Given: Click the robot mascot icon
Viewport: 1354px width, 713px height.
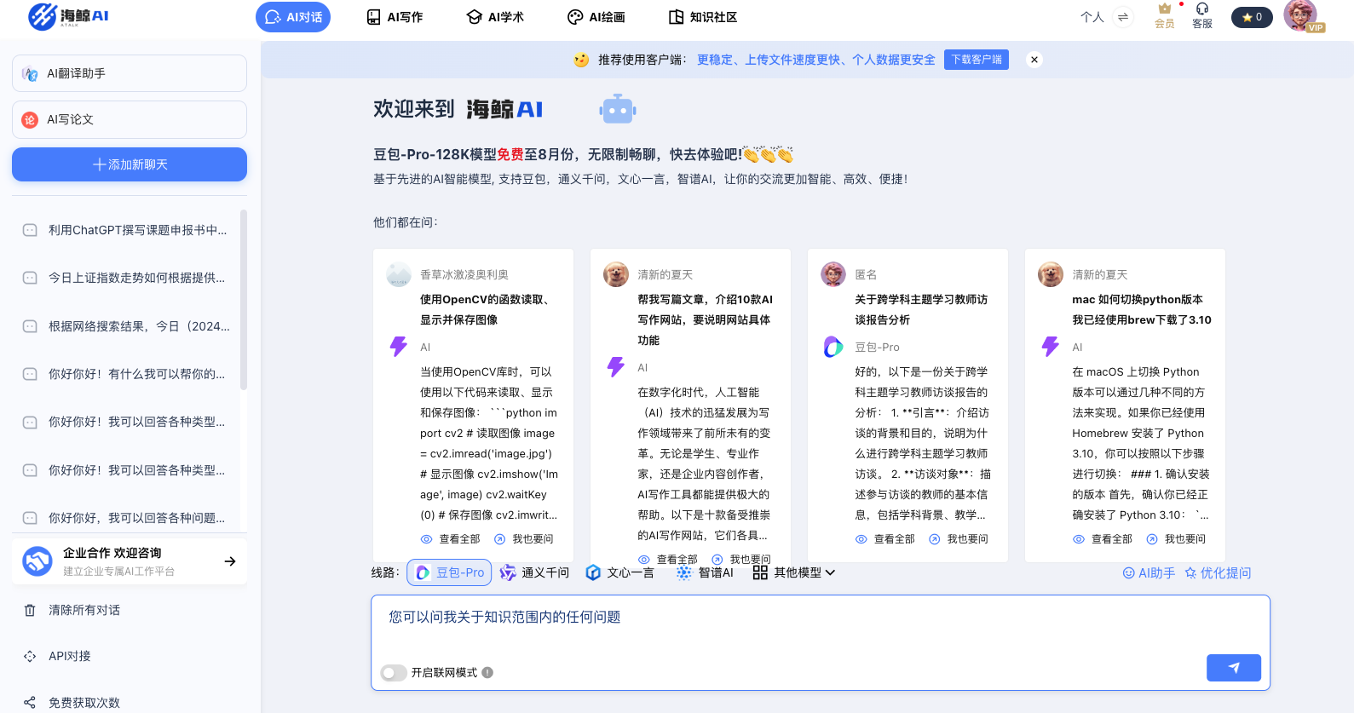Looking at the screenshot, I should (618, 110).
